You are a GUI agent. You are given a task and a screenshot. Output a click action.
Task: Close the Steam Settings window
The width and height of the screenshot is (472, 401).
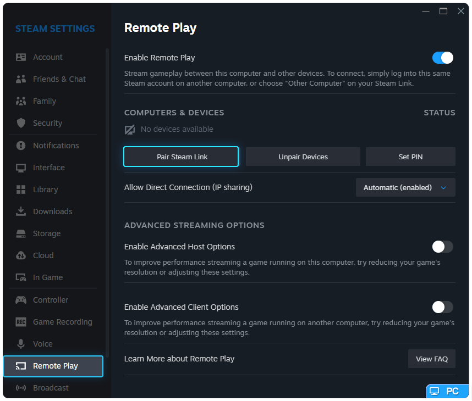[x=461, y=12]
